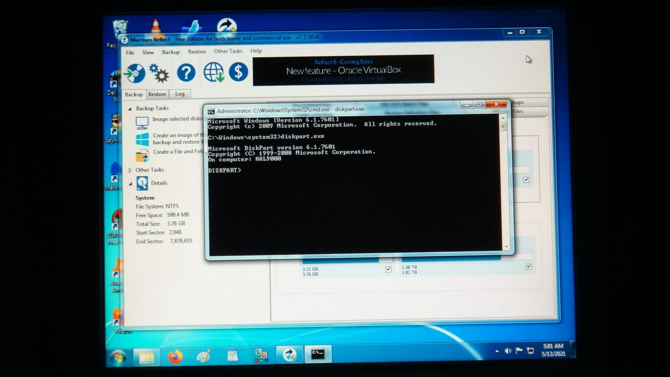Open the View menu
This screenshot has height=377, width=670.
(x=148, y=52)
